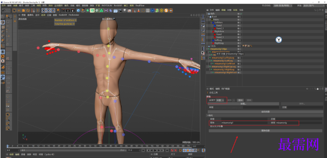The width and height of the screenshot is (327, 158).
Task: Open the 文件 menu in main menu bar
Action: tap(3, 5)
